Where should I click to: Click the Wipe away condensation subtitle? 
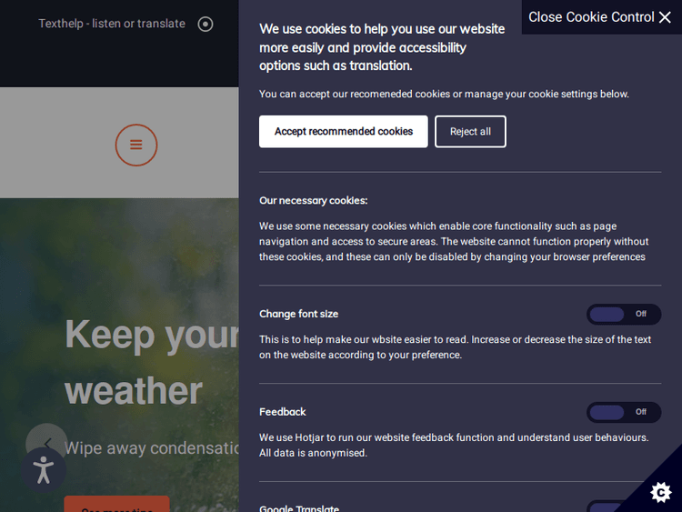coord(151,448)
